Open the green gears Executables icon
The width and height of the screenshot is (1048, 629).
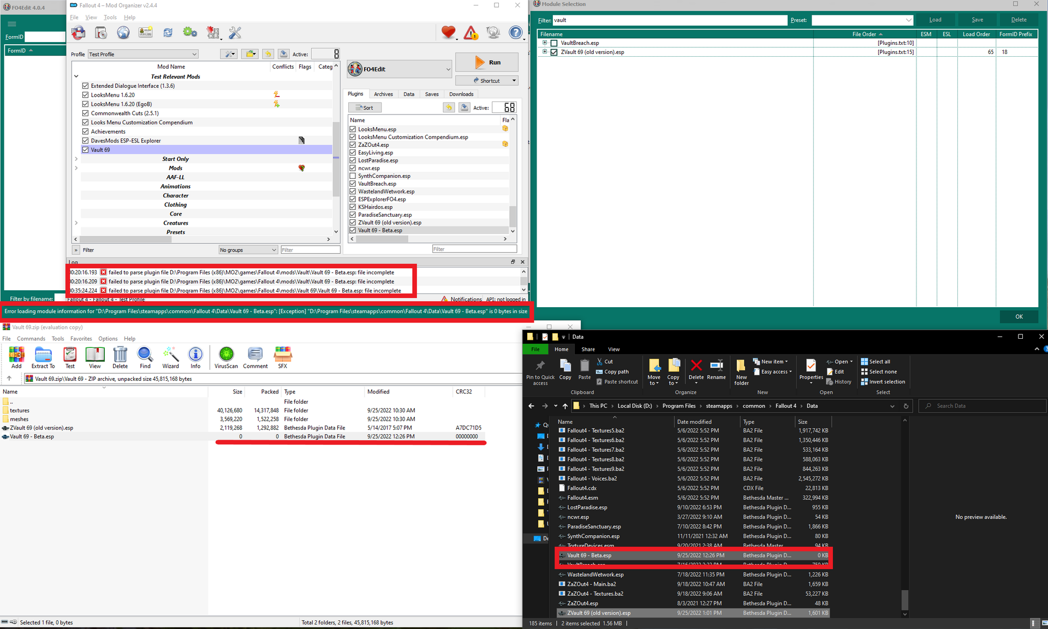click(190, 33)
